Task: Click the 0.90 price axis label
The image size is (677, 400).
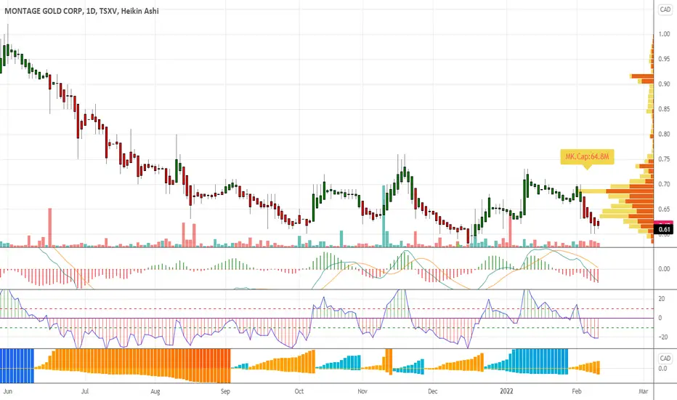Action: tap(665, 84)
